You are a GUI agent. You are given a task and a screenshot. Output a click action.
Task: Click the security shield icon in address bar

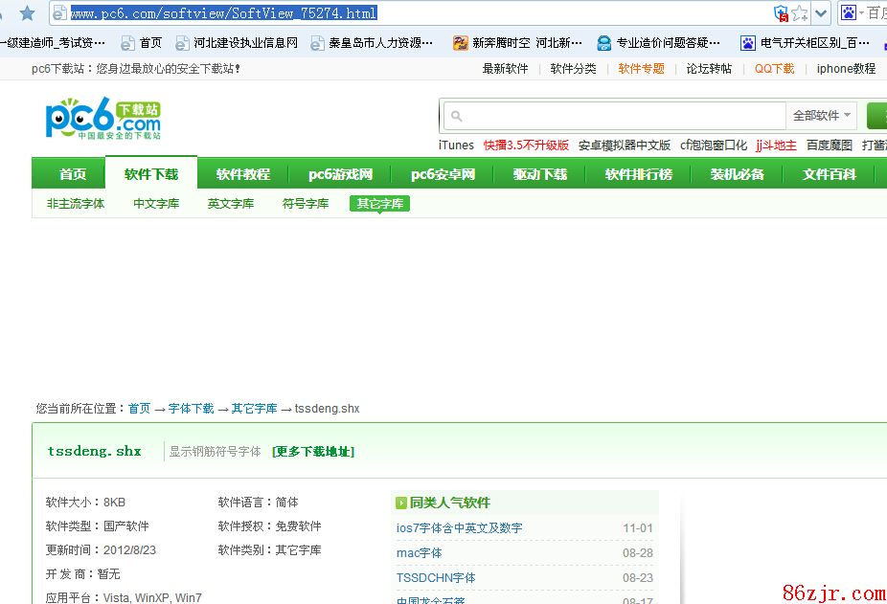(781, 13)
